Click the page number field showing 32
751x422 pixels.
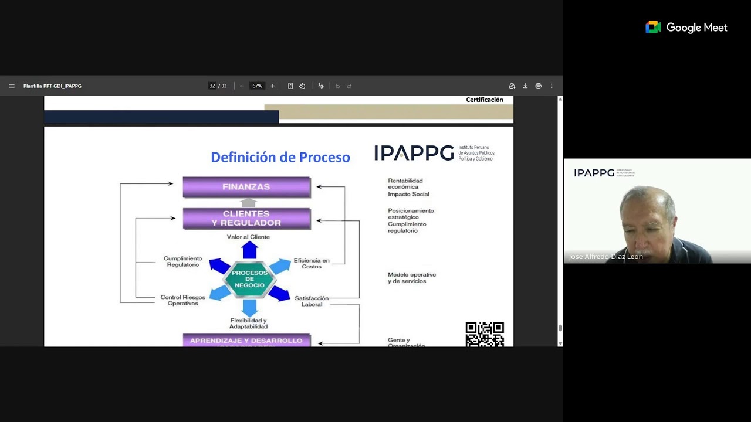[212, 86]
